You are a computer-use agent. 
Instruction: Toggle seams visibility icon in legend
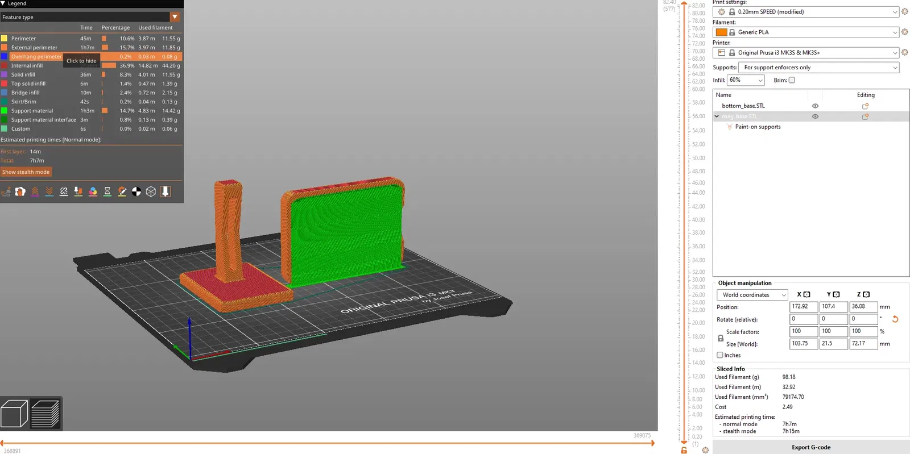[64, 192]
